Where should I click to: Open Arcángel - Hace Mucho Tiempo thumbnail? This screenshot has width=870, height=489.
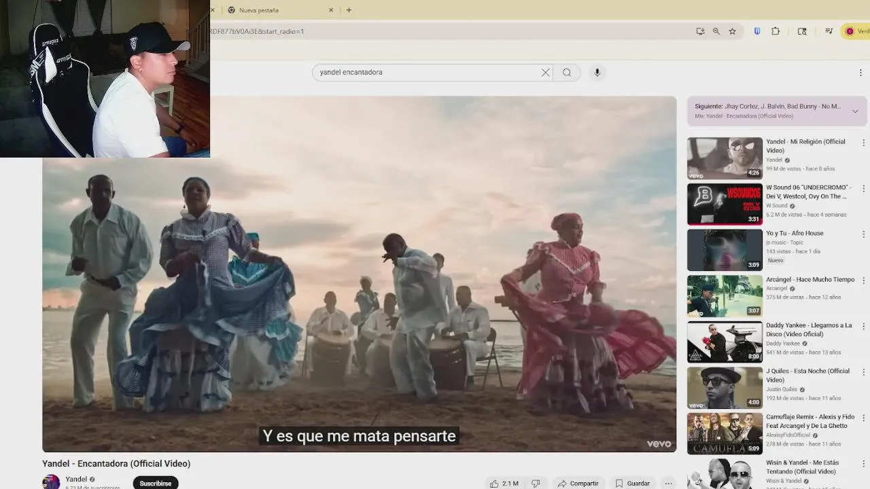tap(725, 295)
